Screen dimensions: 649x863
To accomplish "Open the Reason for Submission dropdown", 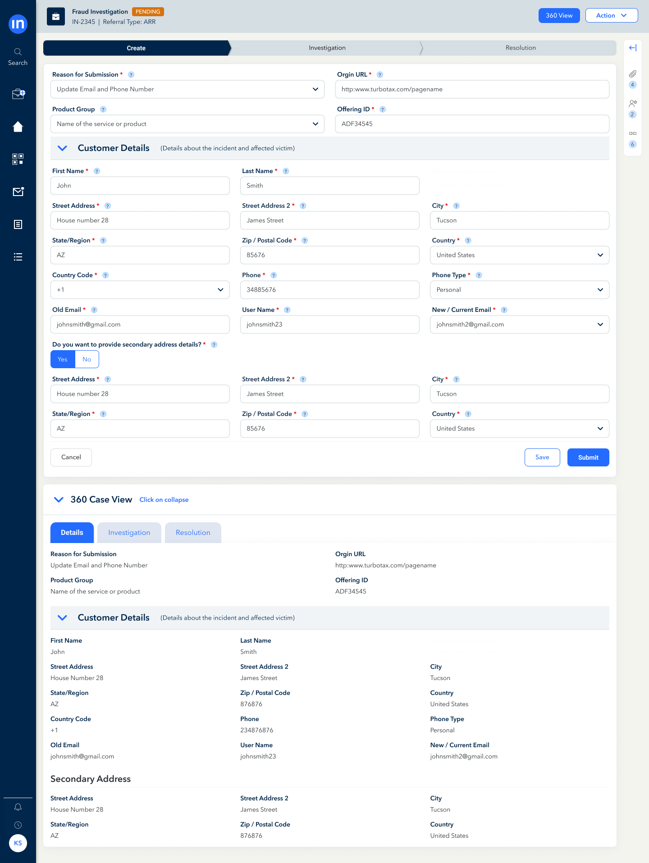I will 187,89.
